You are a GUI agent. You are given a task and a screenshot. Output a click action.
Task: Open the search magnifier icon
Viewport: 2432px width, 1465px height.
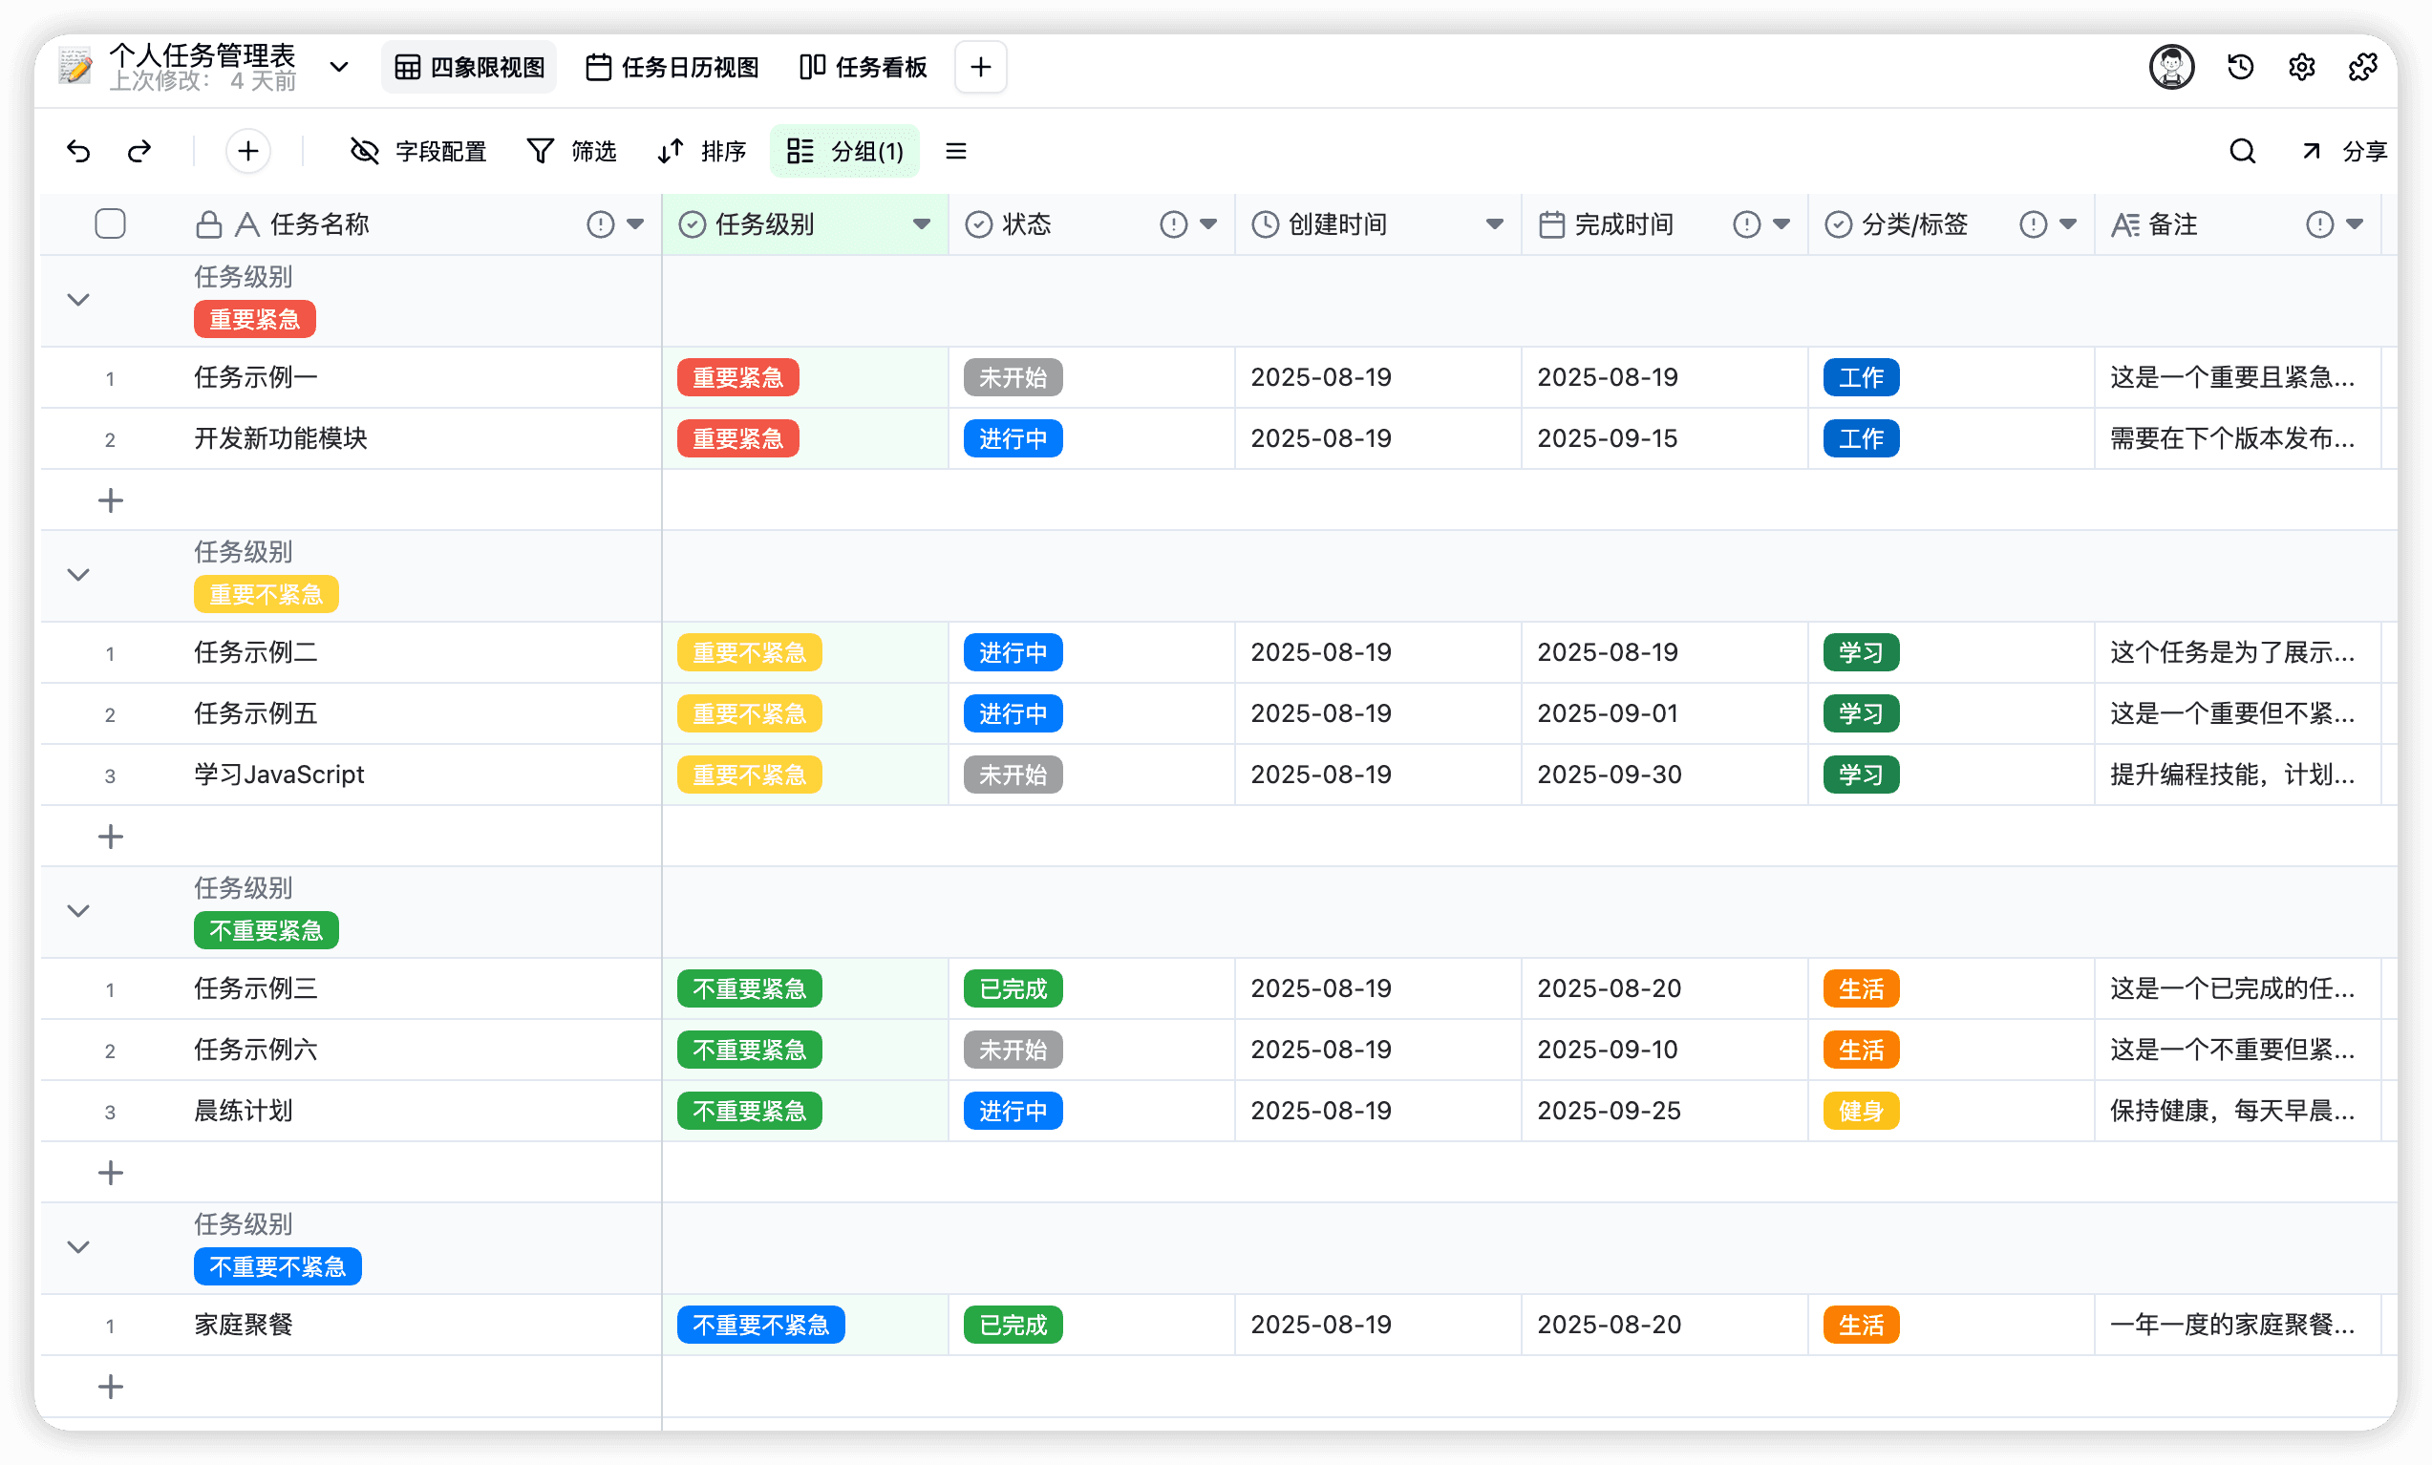2242,151
